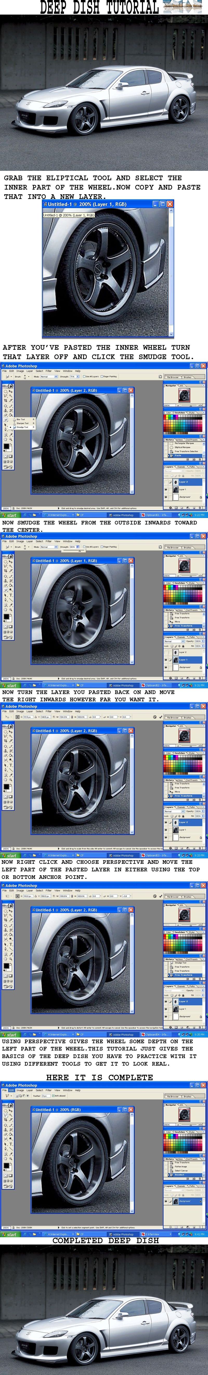Select Layer 2 row in third screenshot Layers panel
The image size is (208, 1375).
pos(184,823)
